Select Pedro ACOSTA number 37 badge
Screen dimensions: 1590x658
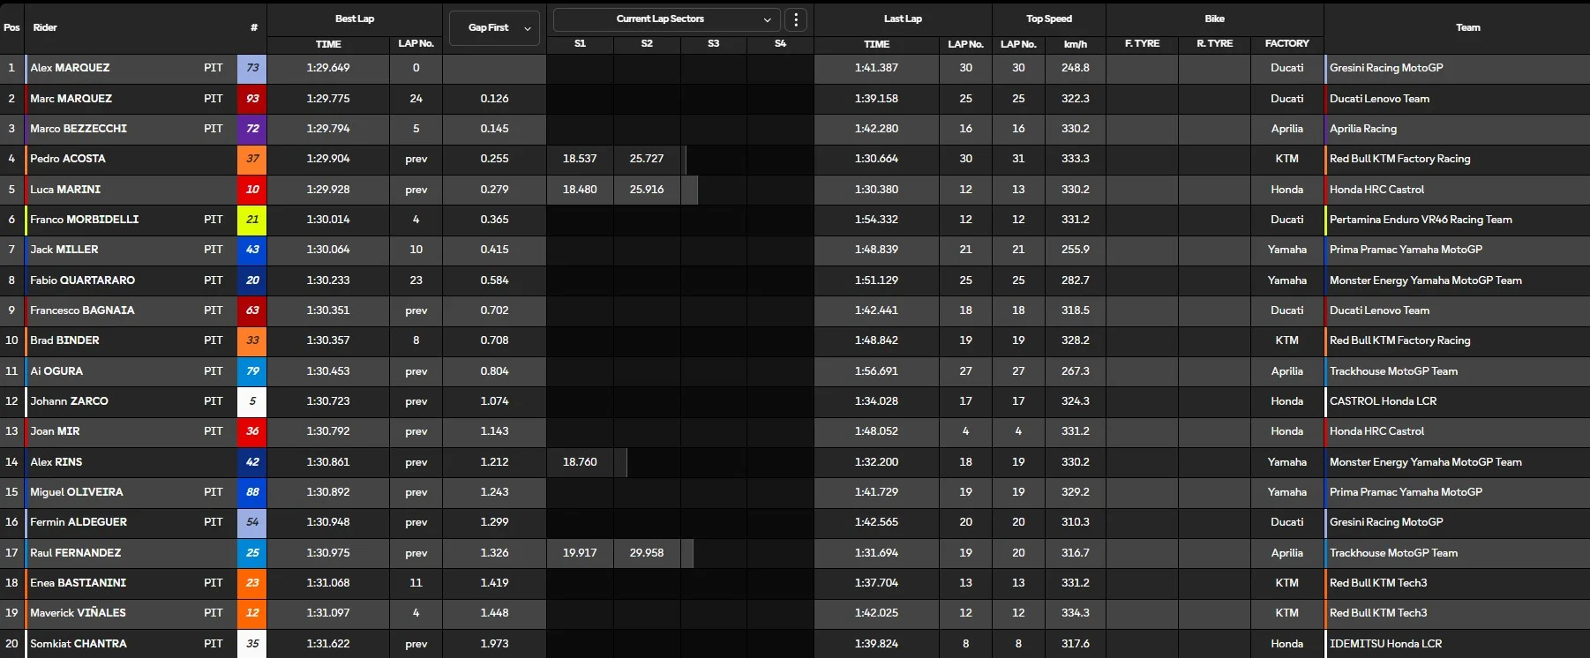(252, 159)
